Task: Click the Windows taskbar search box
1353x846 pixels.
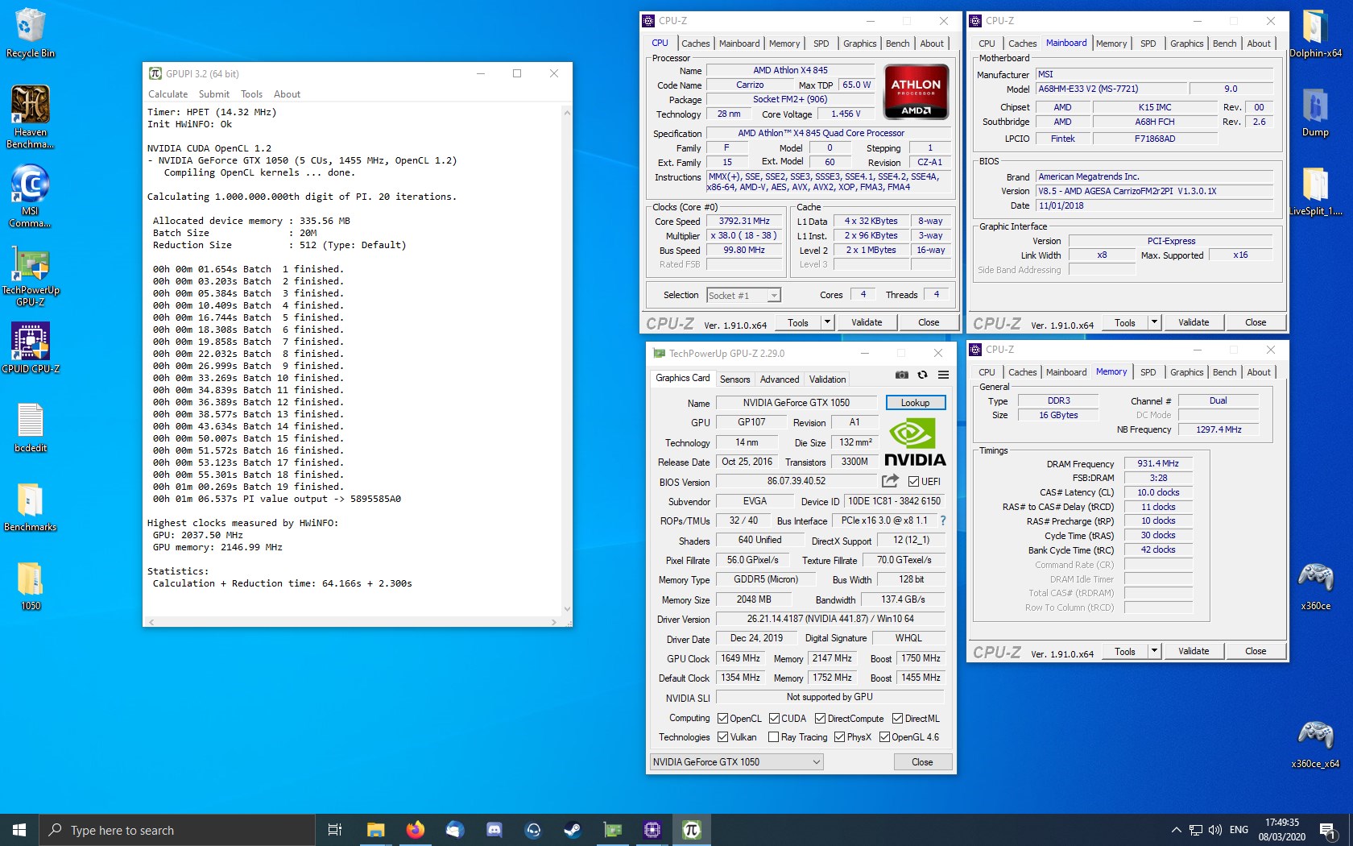Action: (x=176, y=830)
